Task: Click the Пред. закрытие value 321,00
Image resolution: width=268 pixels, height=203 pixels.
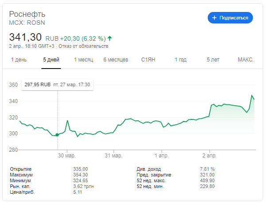Action: (207, 175)
